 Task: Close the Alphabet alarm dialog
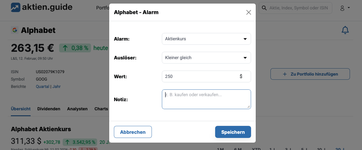[249, 12]
